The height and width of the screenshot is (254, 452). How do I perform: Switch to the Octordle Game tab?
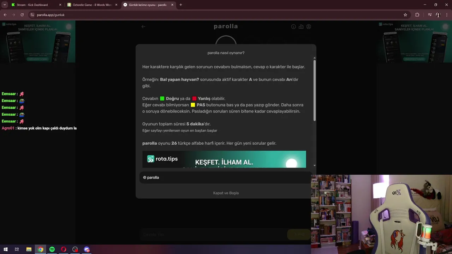click(92, 5)
